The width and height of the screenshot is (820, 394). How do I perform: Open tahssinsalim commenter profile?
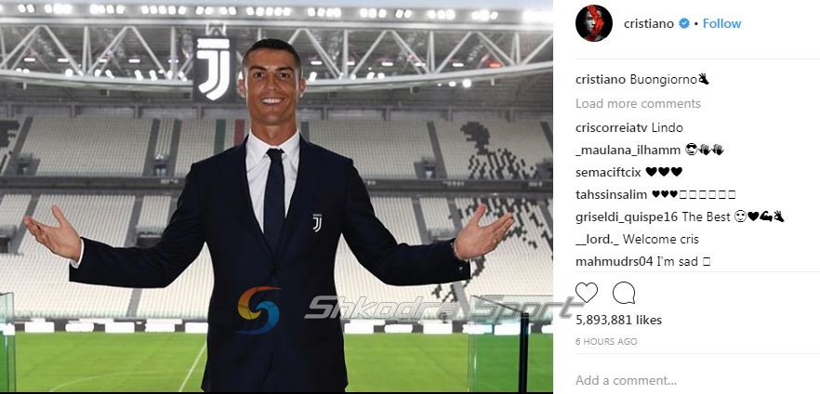(x=612, y=195)
